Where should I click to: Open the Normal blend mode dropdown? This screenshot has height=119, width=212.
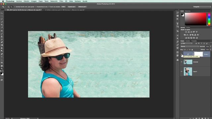[189, 46]
